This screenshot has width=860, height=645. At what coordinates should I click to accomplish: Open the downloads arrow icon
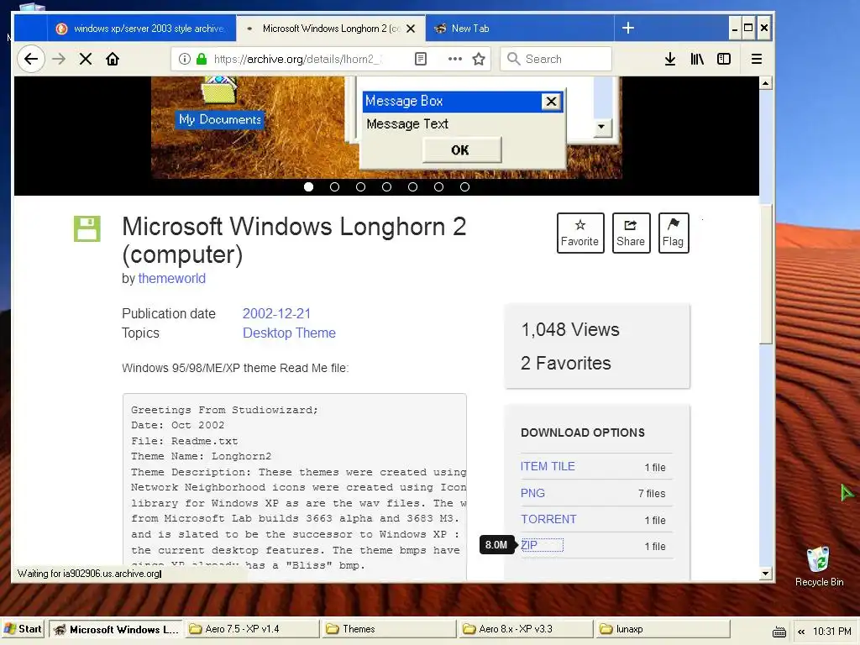669,59
